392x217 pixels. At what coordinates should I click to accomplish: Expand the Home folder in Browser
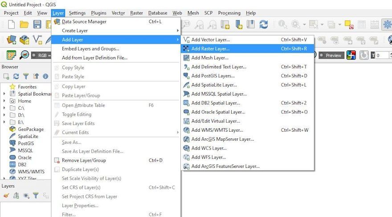4,101
